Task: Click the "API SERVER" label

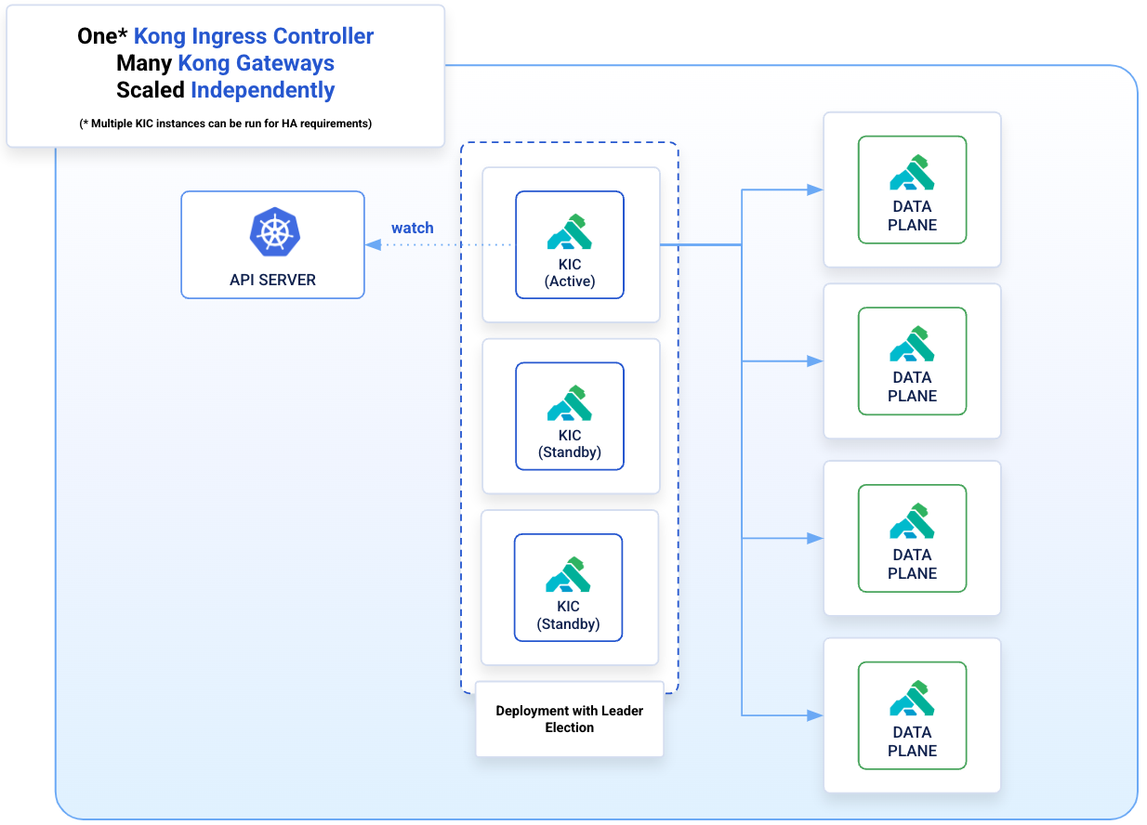Action: coord(272,280)
